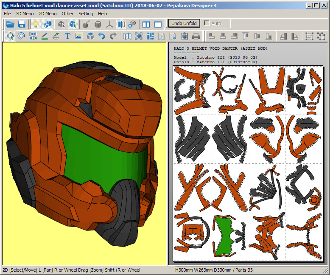Expand the Setting menu

(86, 14)
